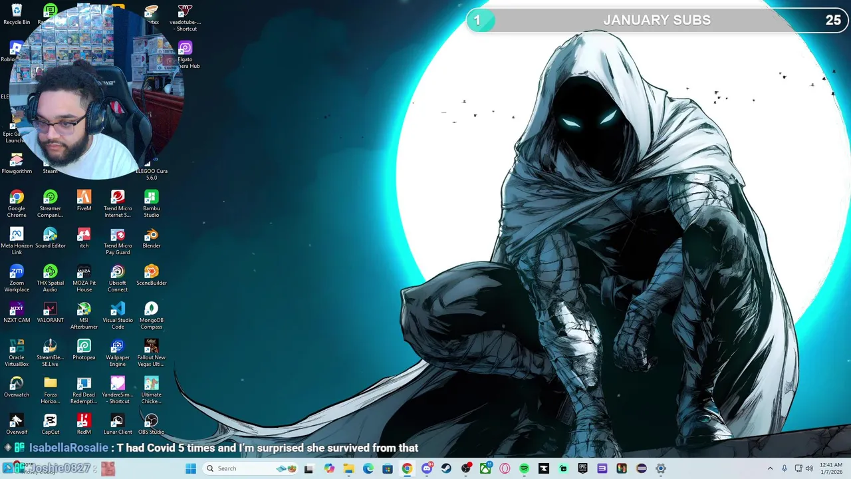Open THX Spatial Audio shortcut
Screen dimensions: 851x479
50,278
